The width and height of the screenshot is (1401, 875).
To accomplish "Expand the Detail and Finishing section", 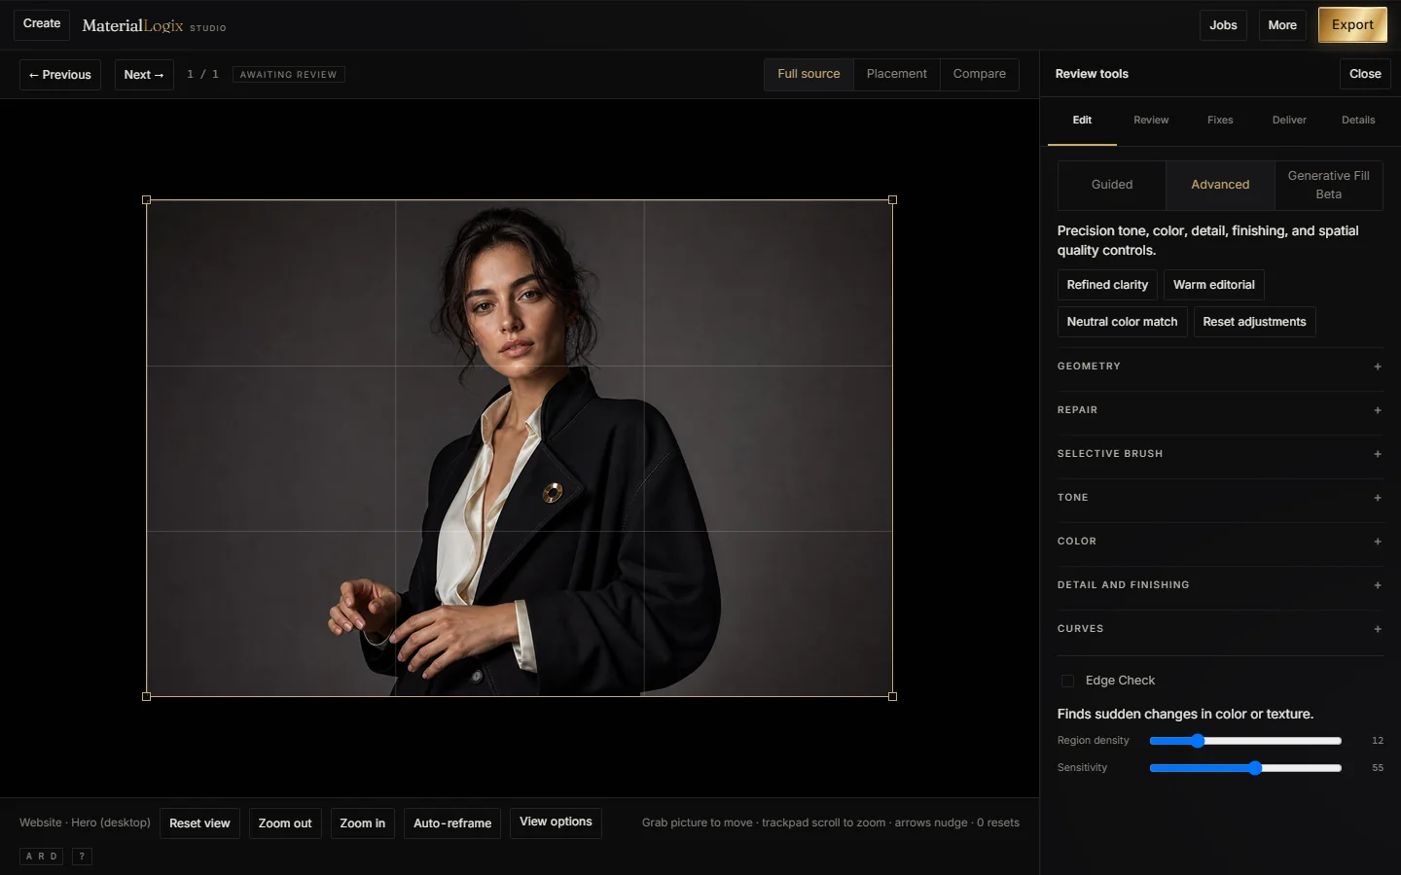I will click(x=1220, y=585).
